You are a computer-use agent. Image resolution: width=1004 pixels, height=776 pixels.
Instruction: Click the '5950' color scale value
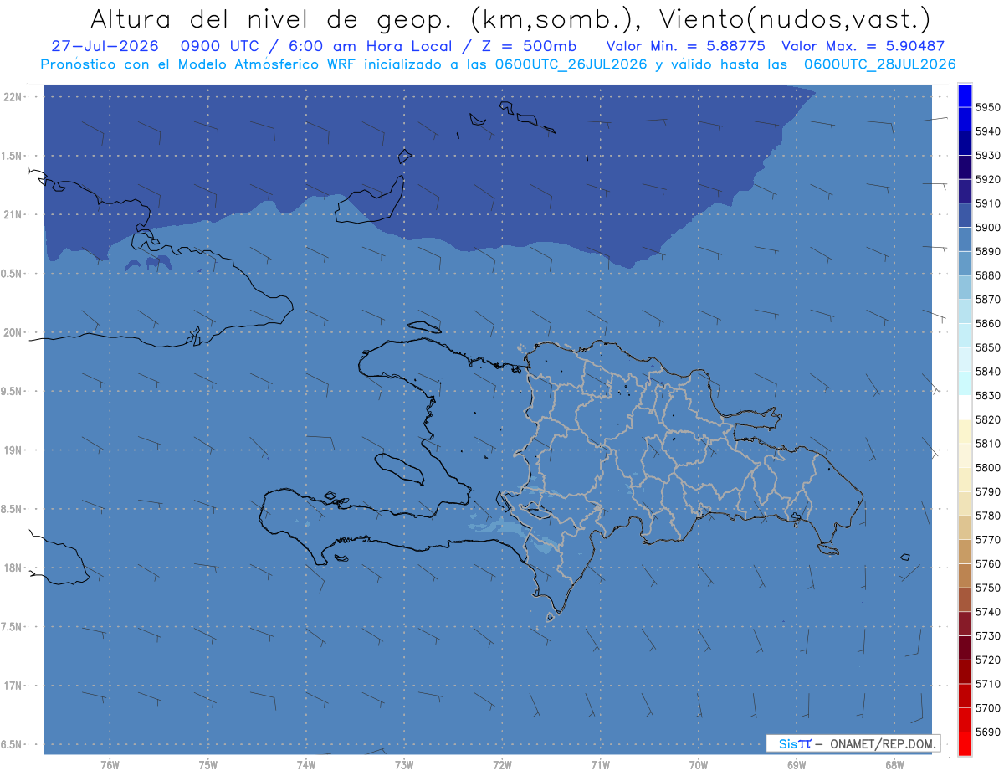click(988, 107)
